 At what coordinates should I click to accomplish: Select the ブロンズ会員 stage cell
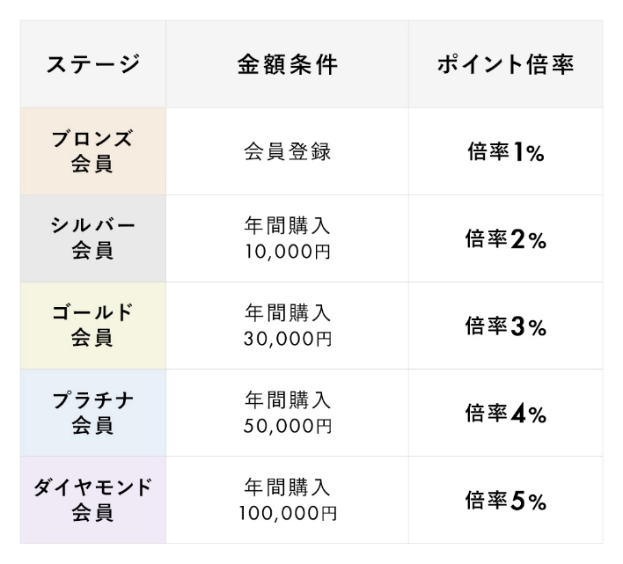[x=93, y=151]
